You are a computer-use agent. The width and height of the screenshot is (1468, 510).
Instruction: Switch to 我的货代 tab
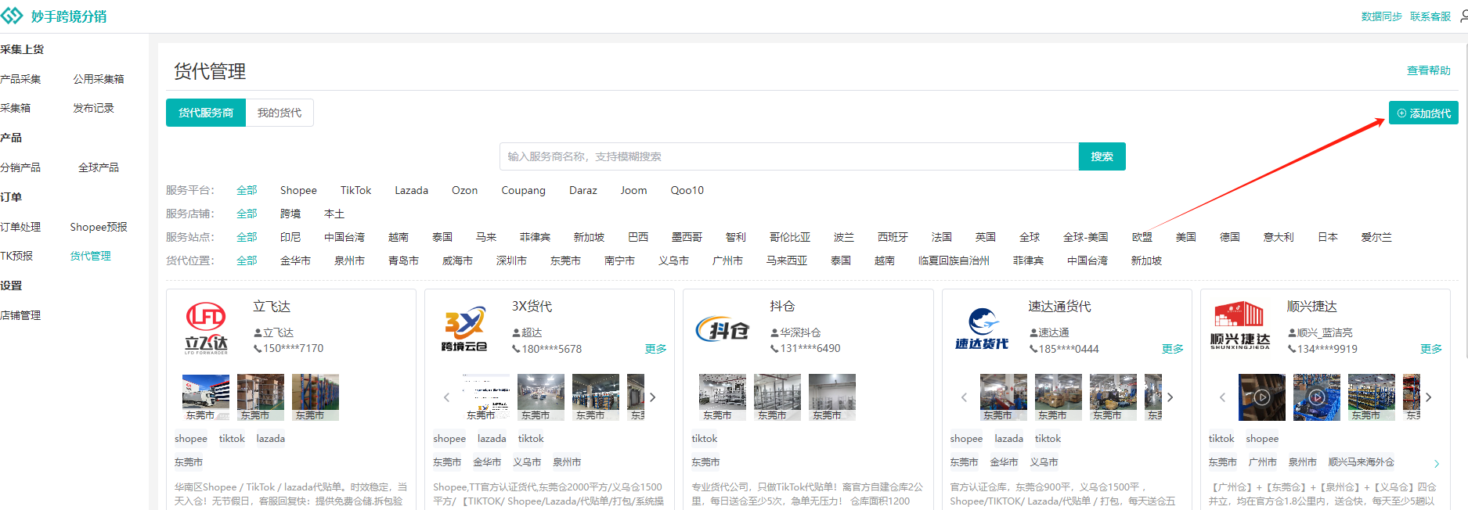[280, 113]
